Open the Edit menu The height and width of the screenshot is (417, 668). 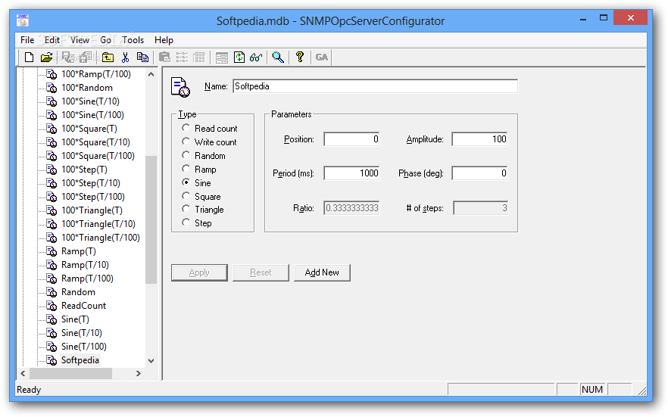(x=52, y=40)
